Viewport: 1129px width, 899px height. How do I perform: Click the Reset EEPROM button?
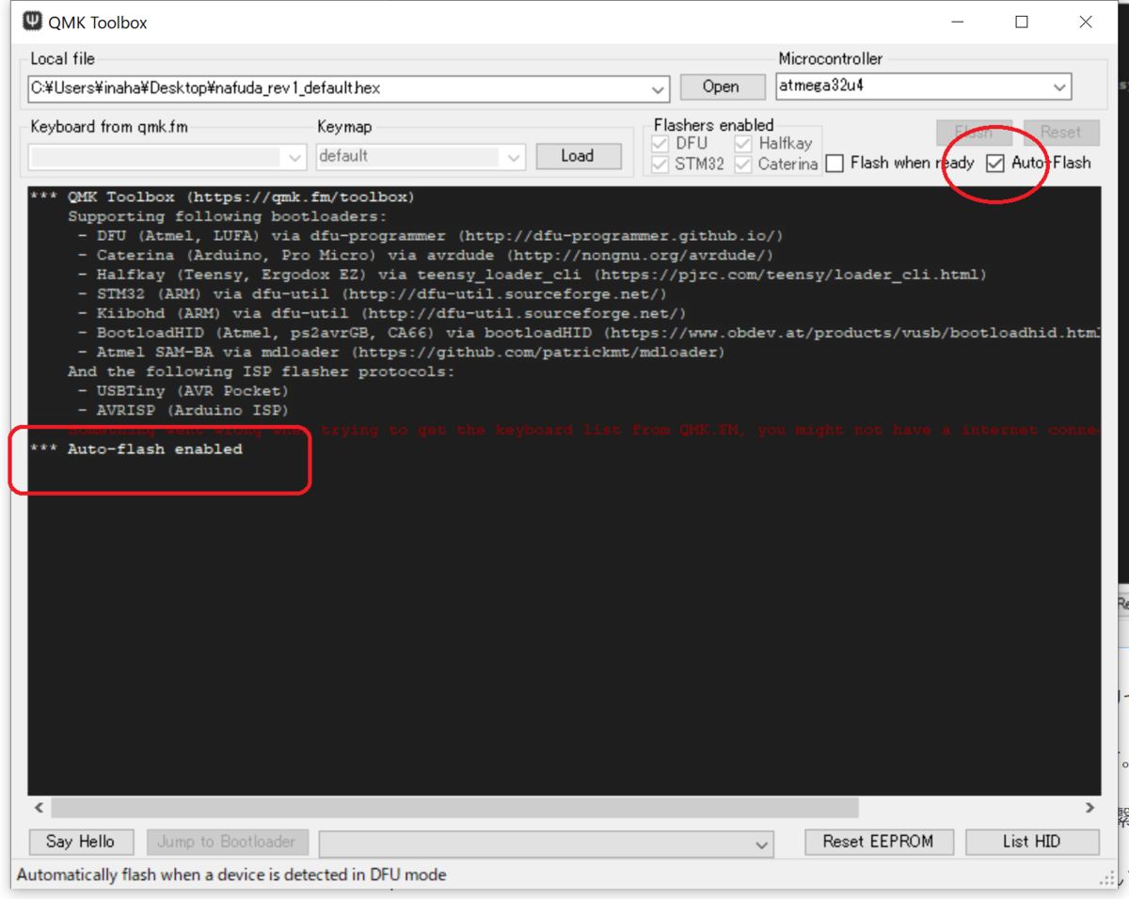[879, 842]
